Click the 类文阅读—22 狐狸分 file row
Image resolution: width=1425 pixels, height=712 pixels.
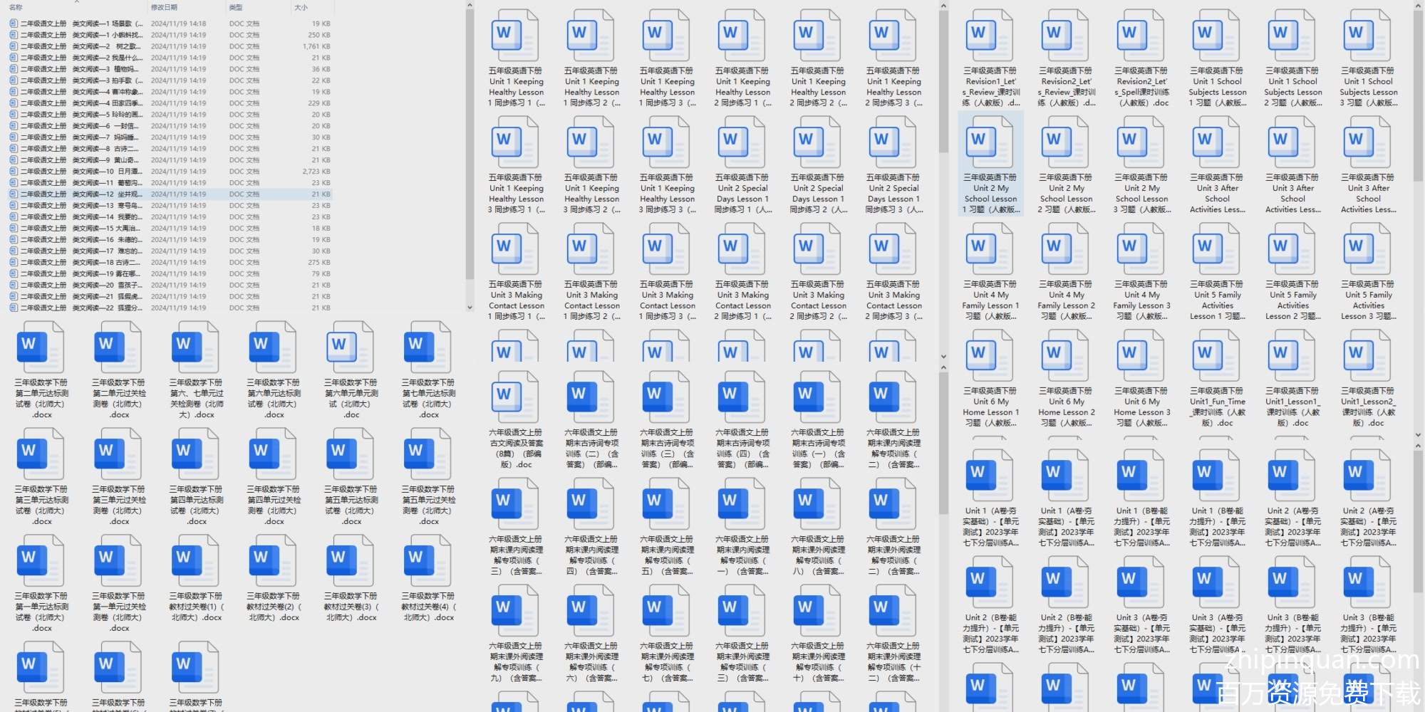click(x=170, y=308)
